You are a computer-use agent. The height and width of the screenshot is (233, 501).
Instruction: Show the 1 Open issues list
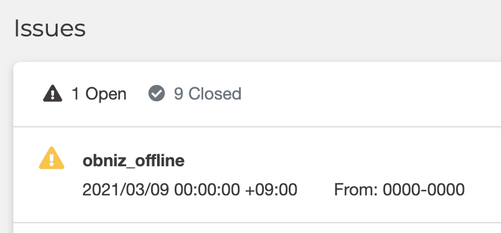(85, 94)
